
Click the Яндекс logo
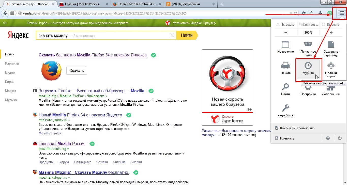(18, 35)
